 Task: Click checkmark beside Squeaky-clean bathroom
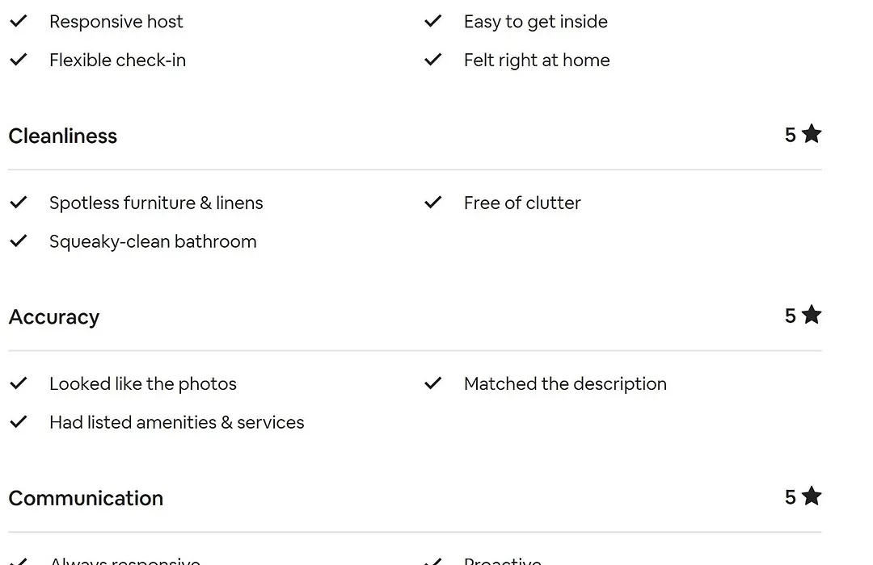click(x=19, y=241)
